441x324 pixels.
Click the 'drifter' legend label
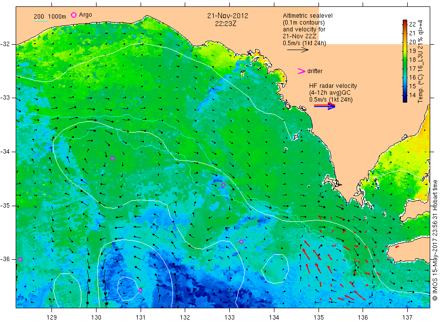(x=315, y=71)
